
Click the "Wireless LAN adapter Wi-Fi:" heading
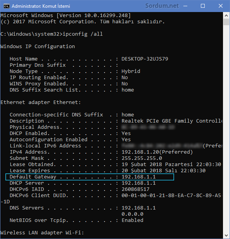coord(42,233)
